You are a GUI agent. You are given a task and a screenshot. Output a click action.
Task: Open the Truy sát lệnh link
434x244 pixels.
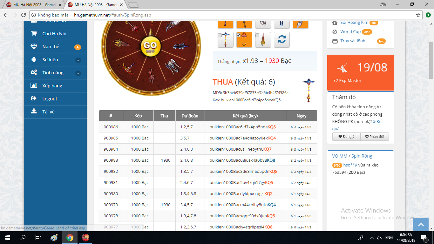coord(353,41)
